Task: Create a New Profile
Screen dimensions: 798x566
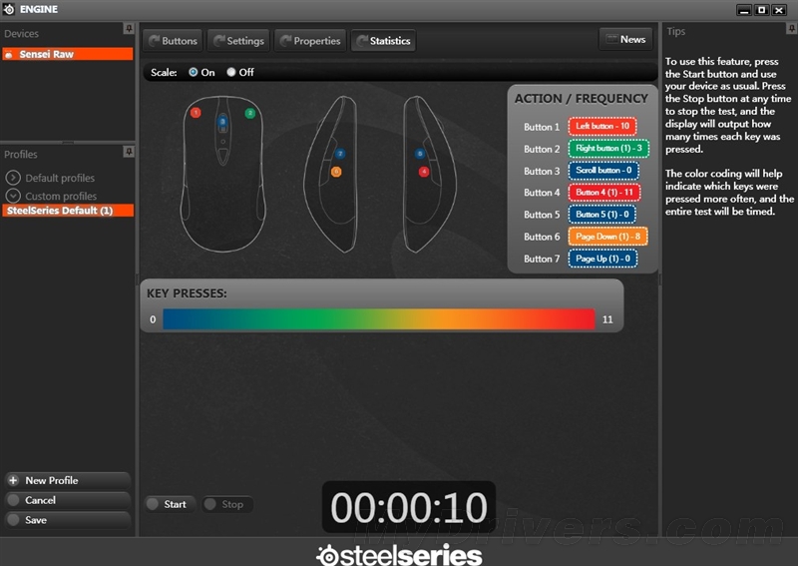Action: 68,480
